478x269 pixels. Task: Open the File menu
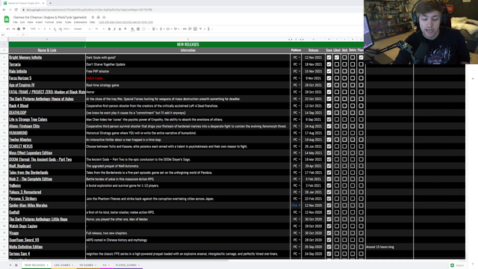pos(15,22)
